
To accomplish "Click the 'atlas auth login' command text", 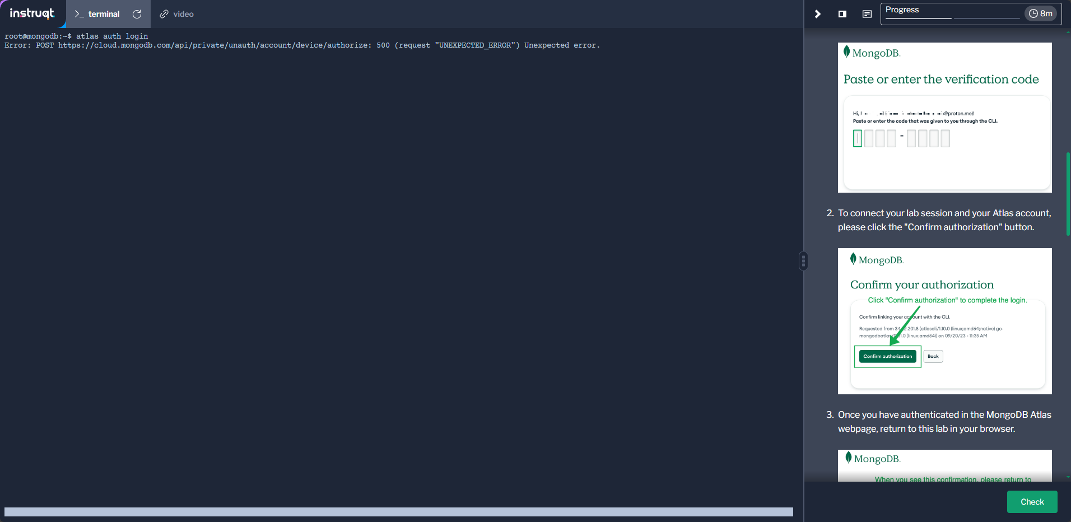I will pos(112,36).
